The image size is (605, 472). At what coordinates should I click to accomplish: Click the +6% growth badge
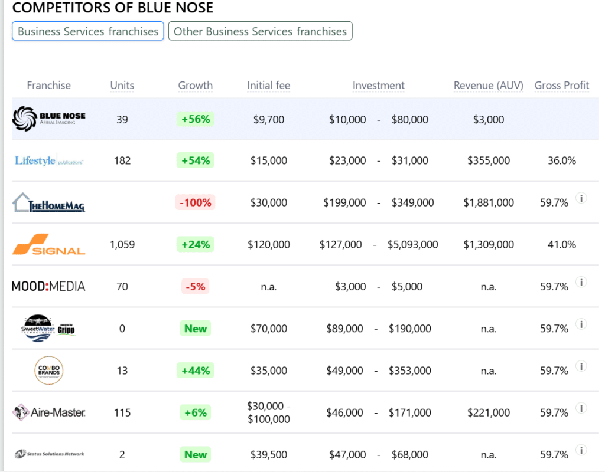coord(195,412)
